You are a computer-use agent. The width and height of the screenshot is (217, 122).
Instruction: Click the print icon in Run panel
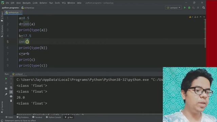pyautogui.click(x=11, y=96)
